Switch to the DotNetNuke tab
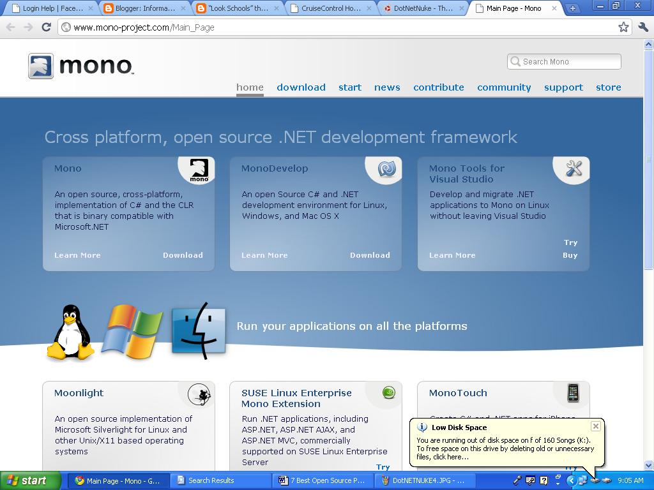Screen dimensions: 654x490 pos(424,8)
